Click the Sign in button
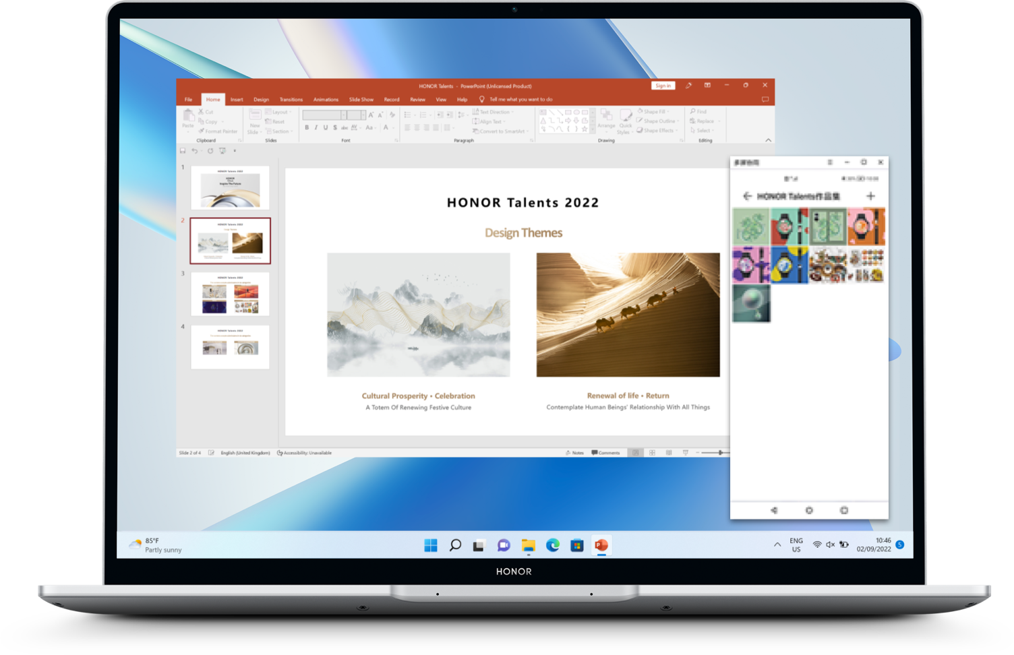This screenshot has height=655, width=1014. pos(663,86)
